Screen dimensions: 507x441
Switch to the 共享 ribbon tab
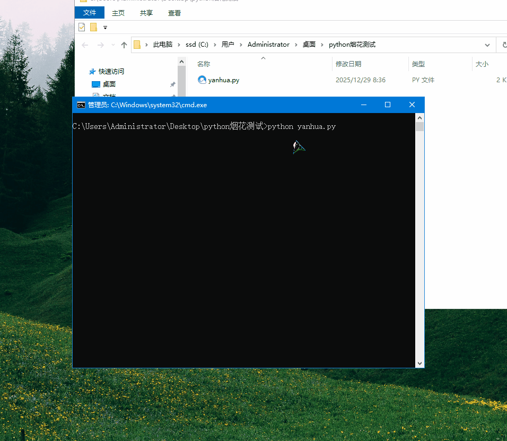[x=146, y=13]
